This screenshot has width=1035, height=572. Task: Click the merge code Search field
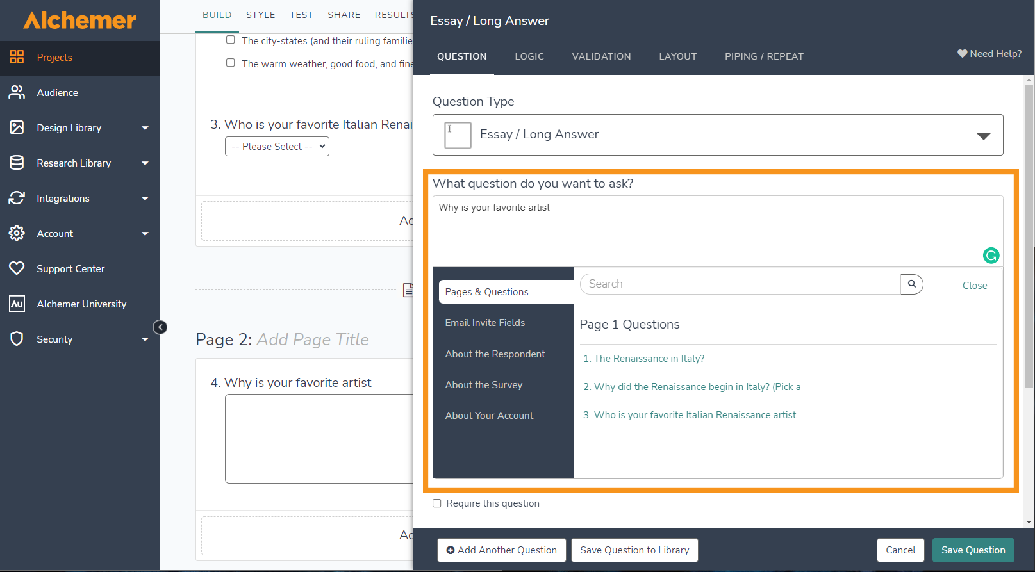click(x=740, y=284)
